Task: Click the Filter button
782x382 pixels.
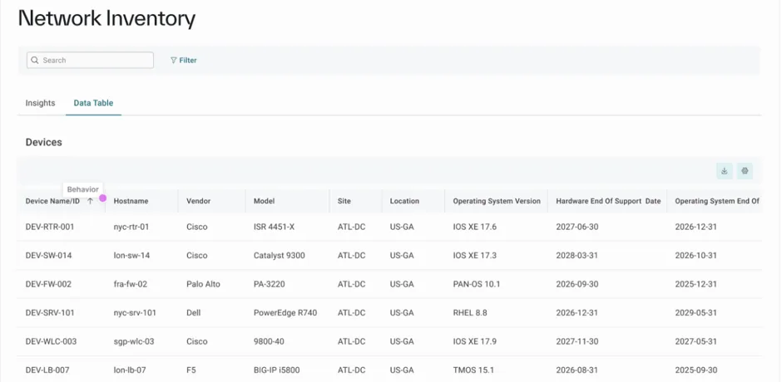Action: 184,61
